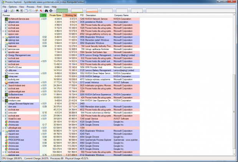
Task: Open the Options menu
Action: (13, 7)
